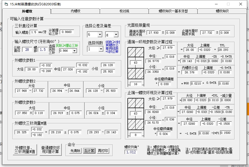Click the 螺纹升角 value field
This screenshot has width=249, height=167.
(131, 152)
